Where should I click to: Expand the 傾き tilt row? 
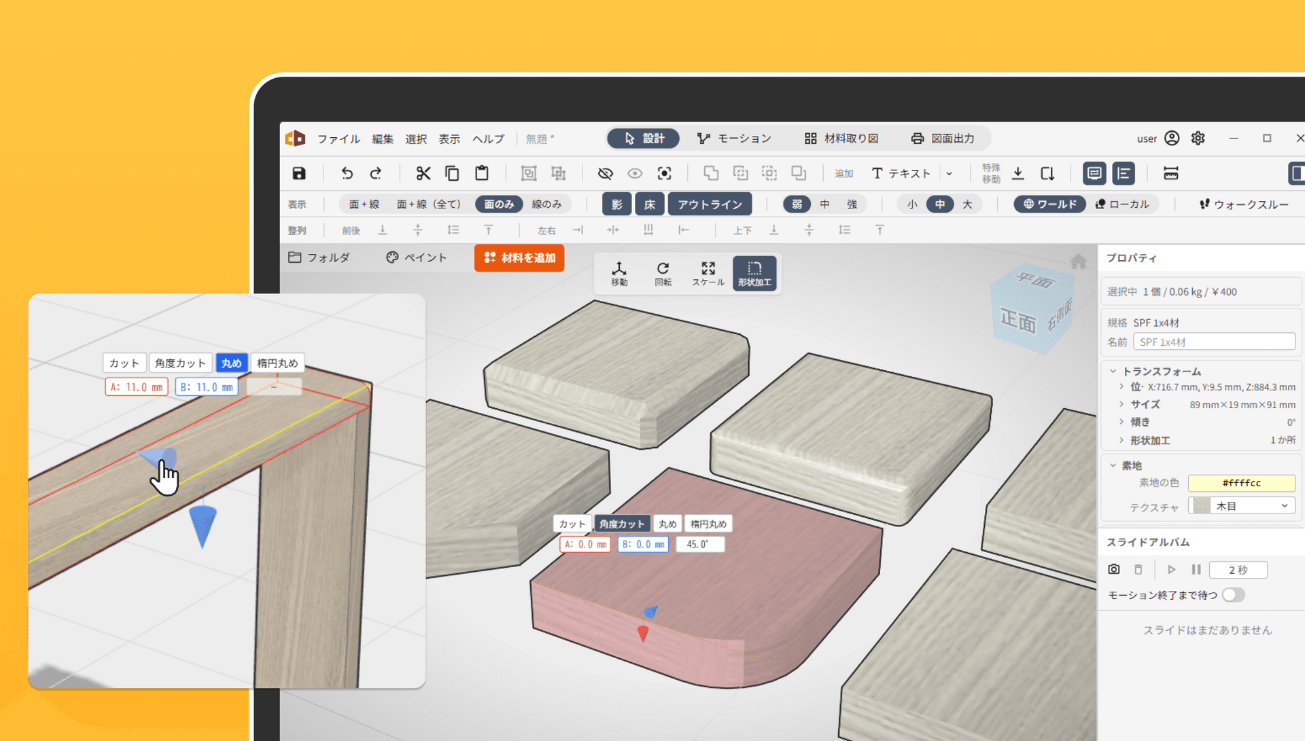[x=1121, y=422]
